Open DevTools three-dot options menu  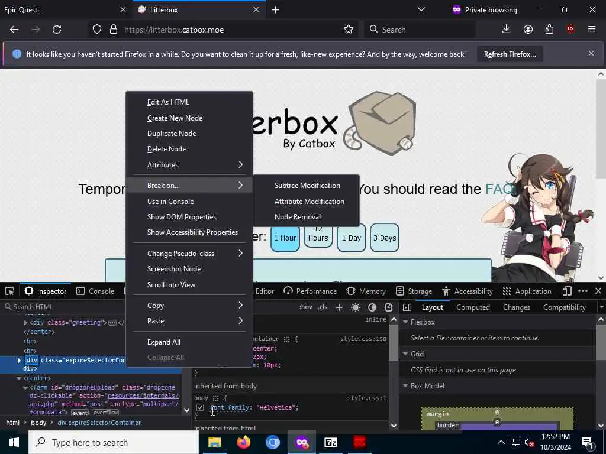[x=583, y=291]
